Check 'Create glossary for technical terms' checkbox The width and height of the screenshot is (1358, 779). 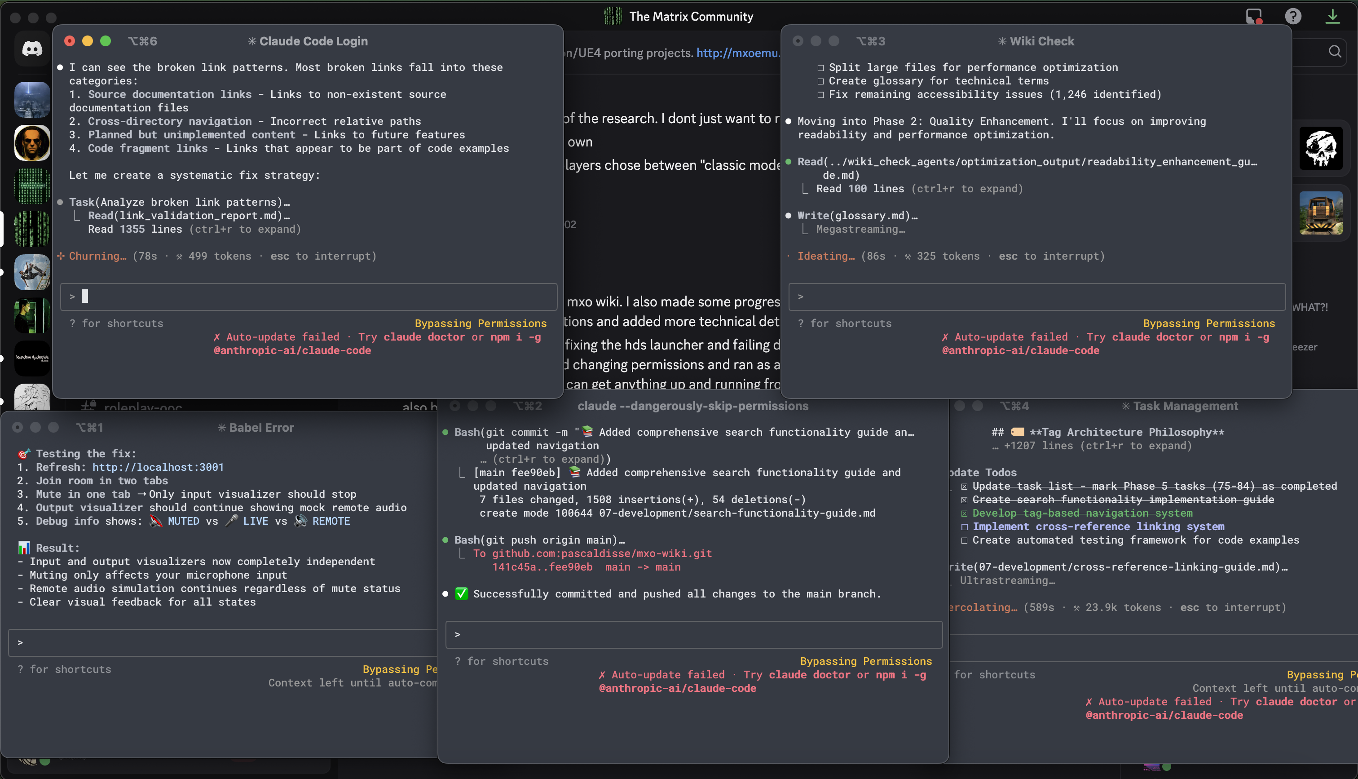820,81
